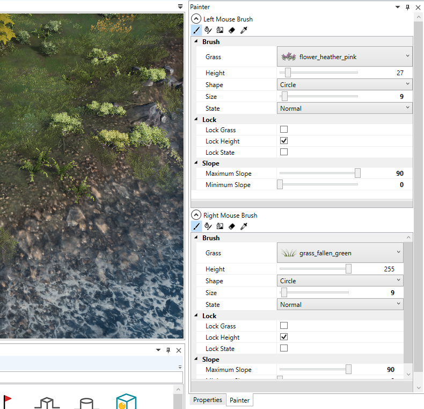Collapse Brush group in Left Mouse Brush

click(196, 41)
